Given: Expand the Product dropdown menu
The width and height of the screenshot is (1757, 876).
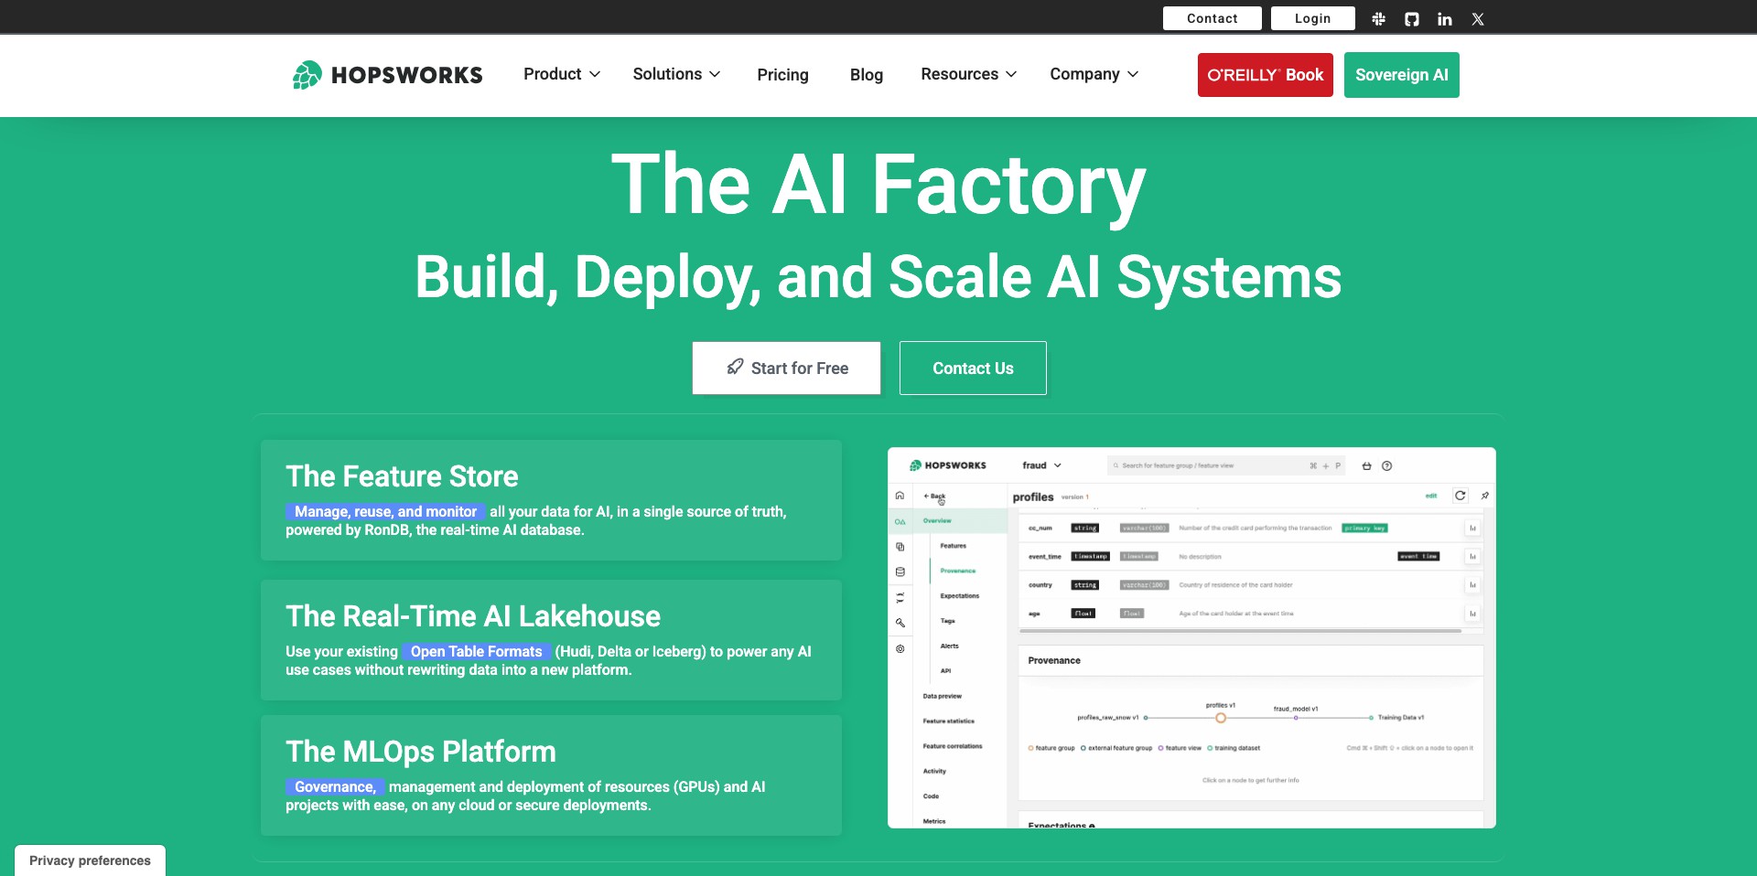Looking at the screenshot, I should (x=562, y=74).
